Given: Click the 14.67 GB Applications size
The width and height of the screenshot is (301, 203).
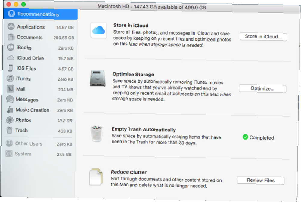Looking at the screenshot, I should pos(65,27).
